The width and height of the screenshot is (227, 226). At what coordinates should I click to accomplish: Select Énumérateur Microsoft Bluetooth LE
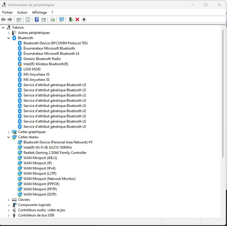tap(51, 54)
